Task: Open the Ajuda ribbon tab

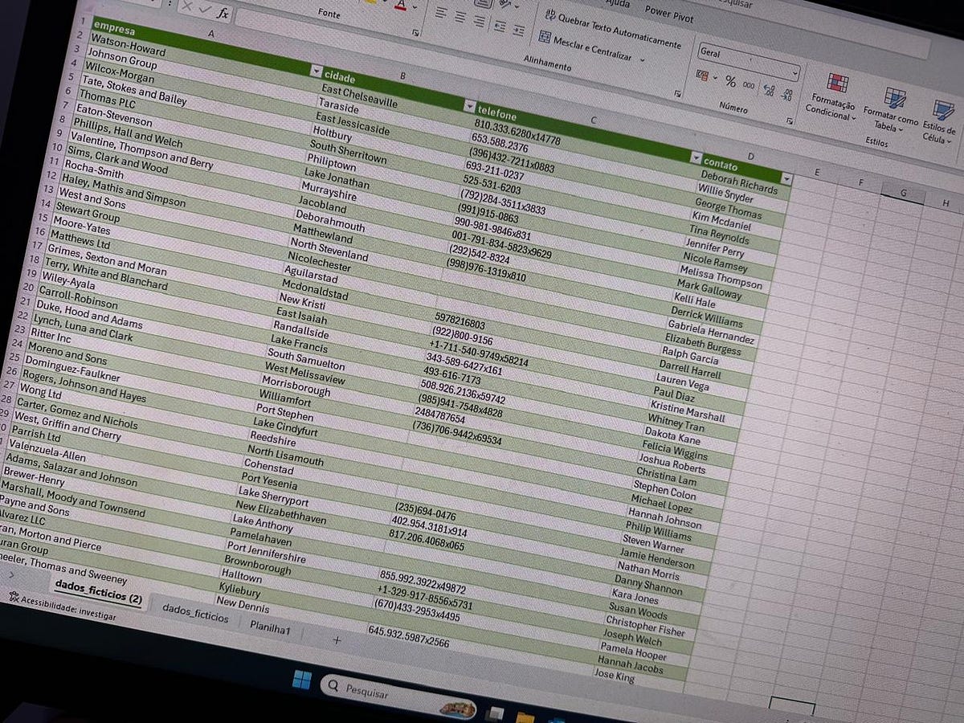Action: click(619, 5)
